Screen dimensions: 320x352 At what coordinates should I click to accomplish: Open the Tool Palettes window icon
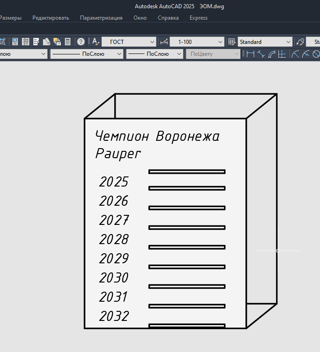[x=36, y=42]
